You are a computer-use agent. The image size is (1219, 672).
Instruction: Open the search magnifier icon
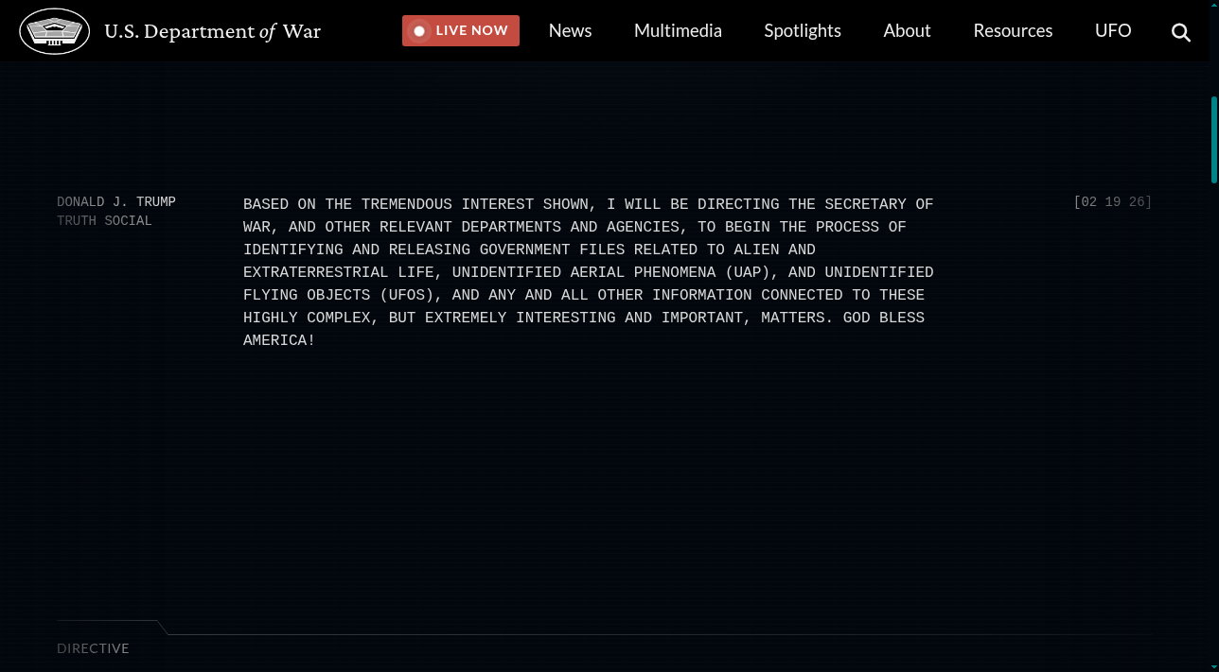1181,32
